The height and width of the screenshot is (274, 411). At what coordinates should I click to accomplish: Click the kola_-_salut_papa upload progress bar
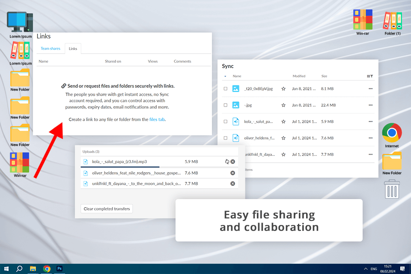click(159, 167)
